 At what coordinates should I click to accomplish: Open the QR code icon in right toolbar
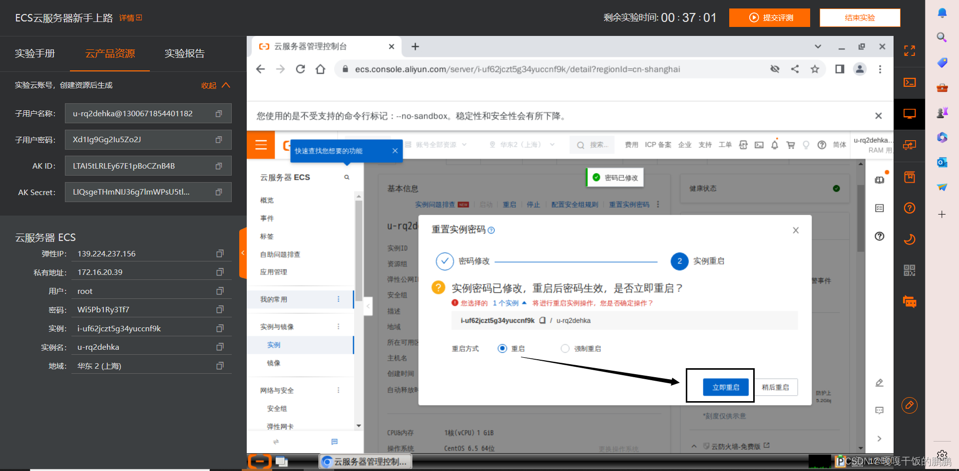pos(910,270)
